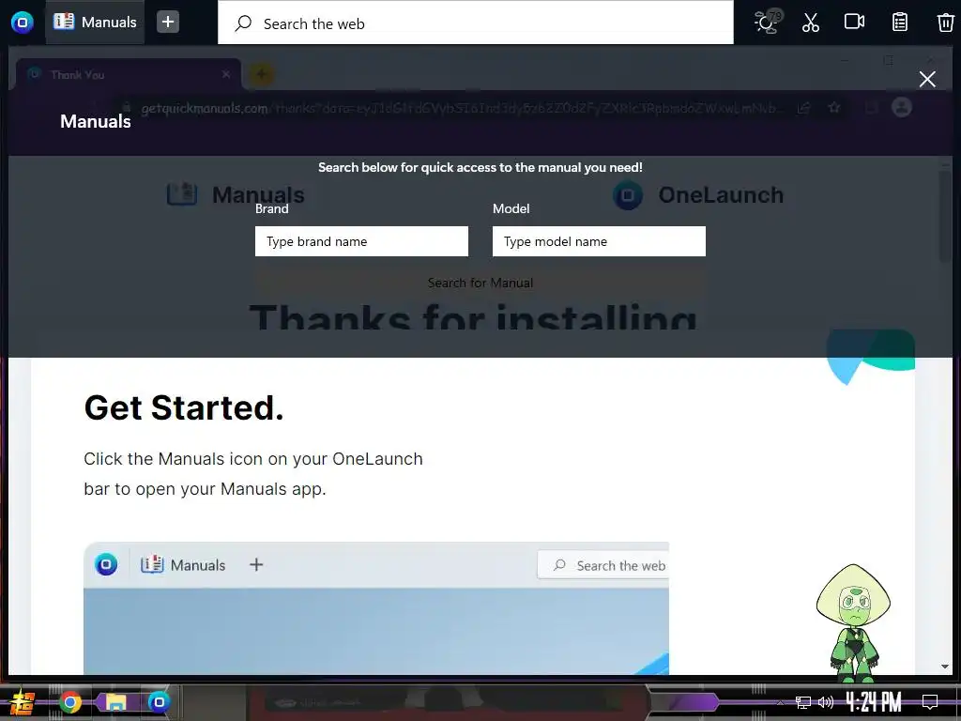Click the Search for Manual button

tap(480, 283)
